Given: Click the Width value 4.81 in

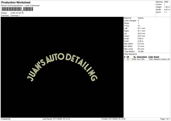Looking at the screenshot, I should [x=167, y=10].
